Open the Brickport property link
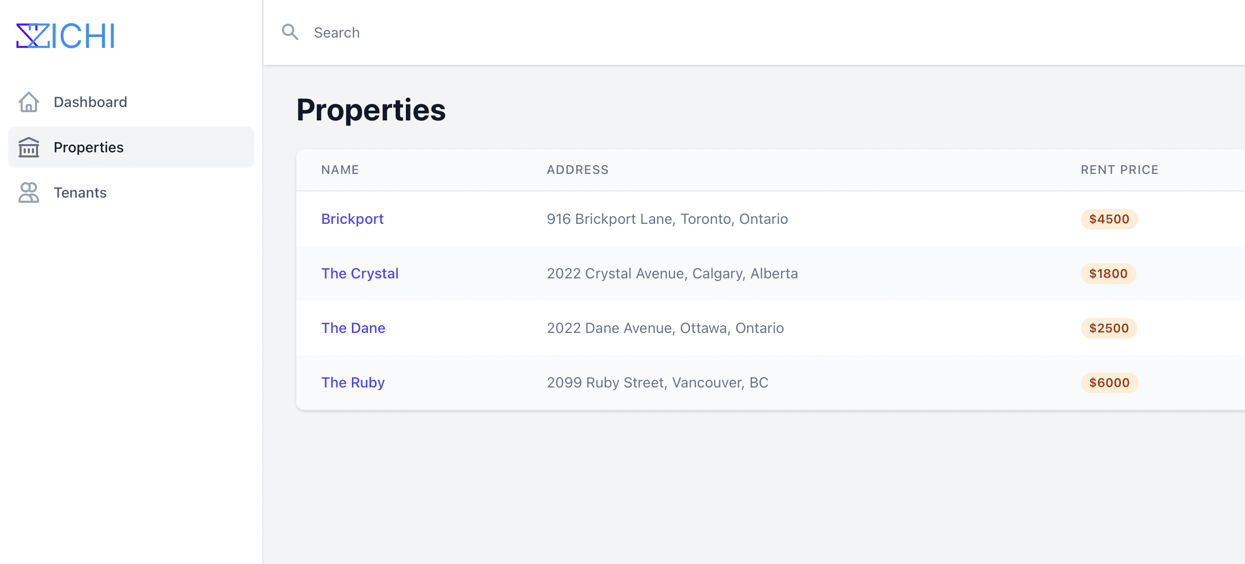 pos(352,219)
